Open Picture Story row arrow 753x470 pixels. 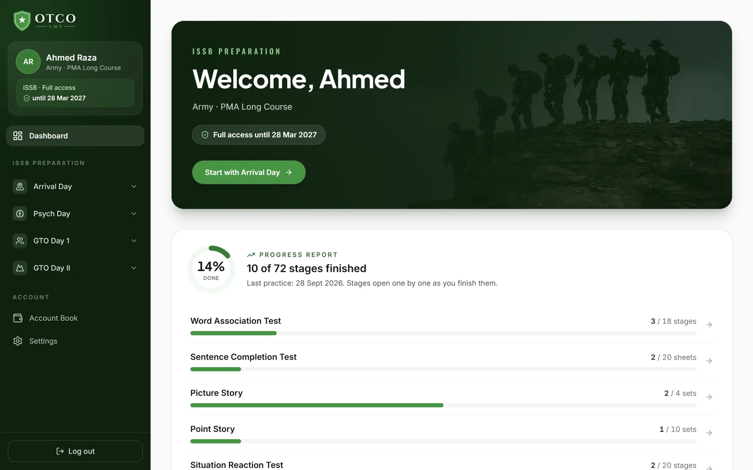pyautogui.click(x=709, y=397)
